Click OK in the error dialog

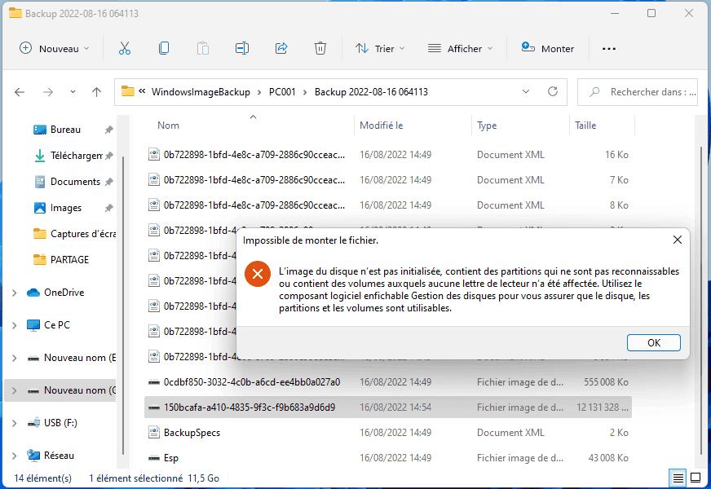[653, 342]
